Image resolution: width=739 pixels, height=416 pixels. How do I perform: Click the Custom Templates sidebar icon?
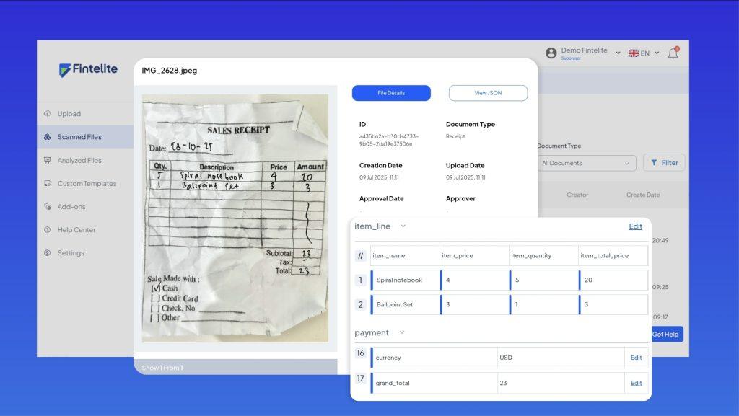click(x=47, y=183)
